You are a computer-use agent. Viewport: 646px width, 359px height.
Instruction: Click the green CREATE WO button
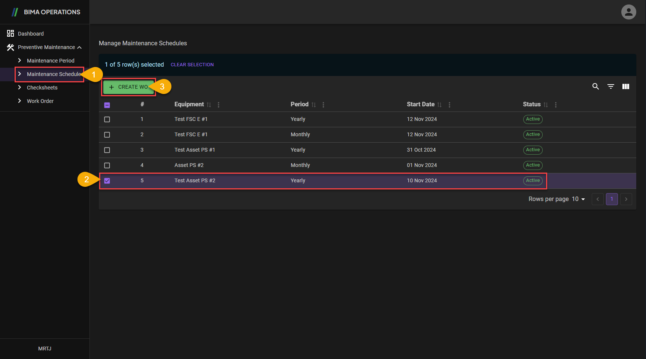click(128, 87)
